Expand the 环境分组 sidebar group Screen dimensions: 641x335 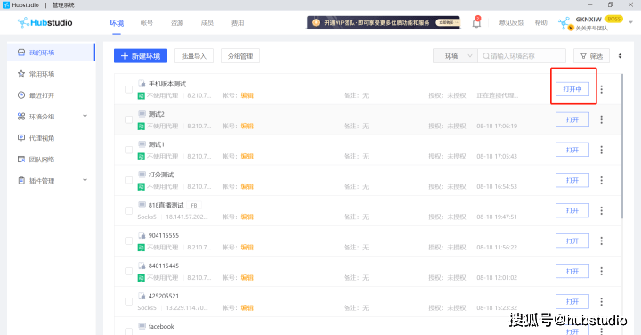click(85, 116)
